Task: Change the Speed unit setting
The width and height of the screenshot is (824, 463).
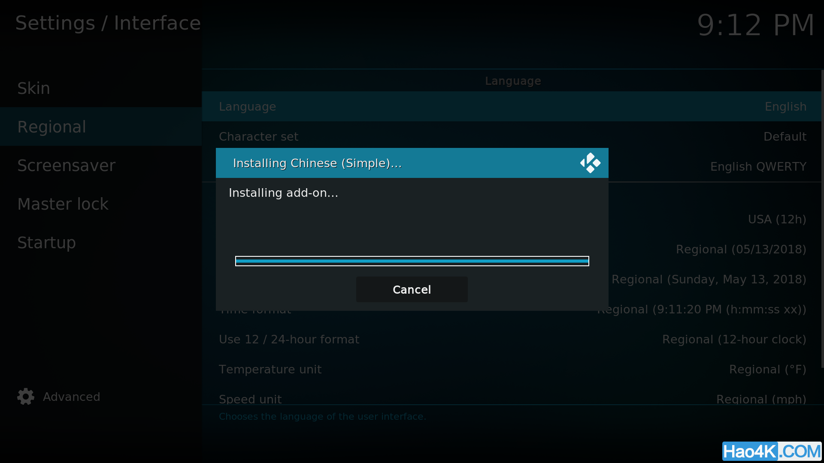Action: tap(512, 399)
